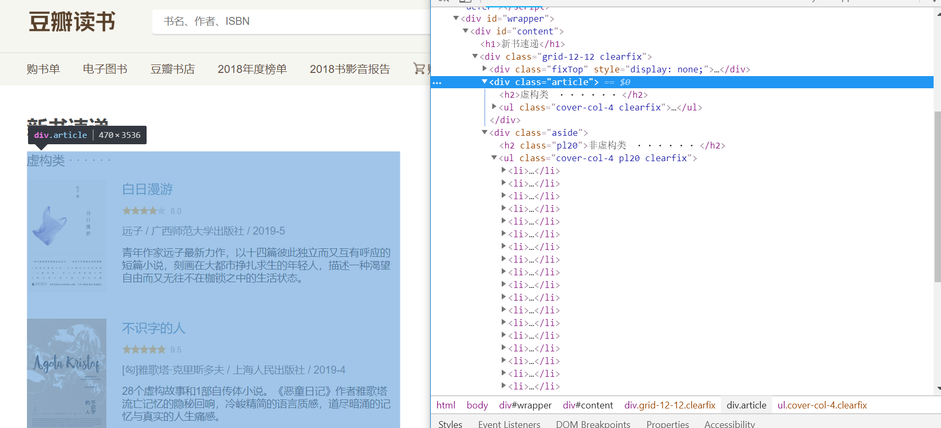Collapse the ul cover-col-4 pl20 clearfix node
Image resolution: width=941 pixels, height=428 pixels.
[494, 158]
